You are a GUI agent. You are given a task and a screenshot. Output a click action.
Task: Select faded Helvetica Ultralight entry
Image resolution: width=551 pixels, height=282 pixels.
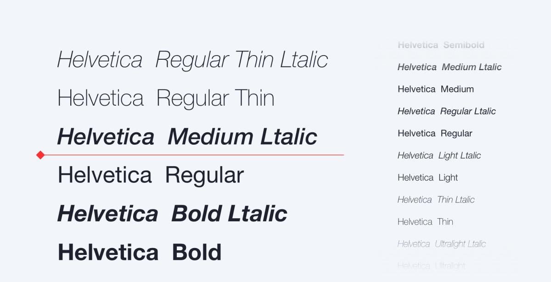(x=432, y=266)
